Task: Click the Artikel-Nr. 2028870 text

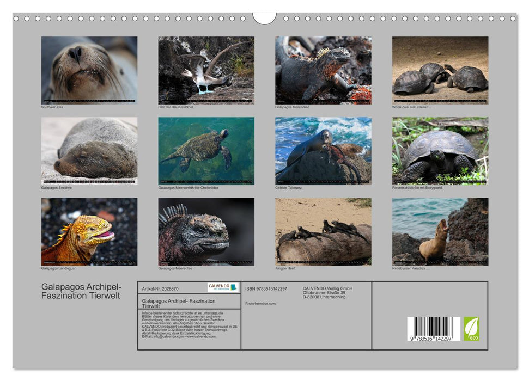Action: [x=160, y=287]
